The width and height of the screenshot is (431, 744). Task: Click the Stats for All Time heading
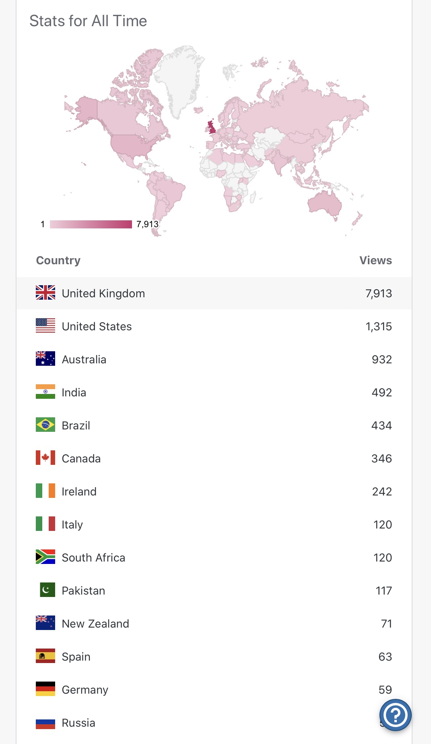pyautogui.click(x=88, y=21)
